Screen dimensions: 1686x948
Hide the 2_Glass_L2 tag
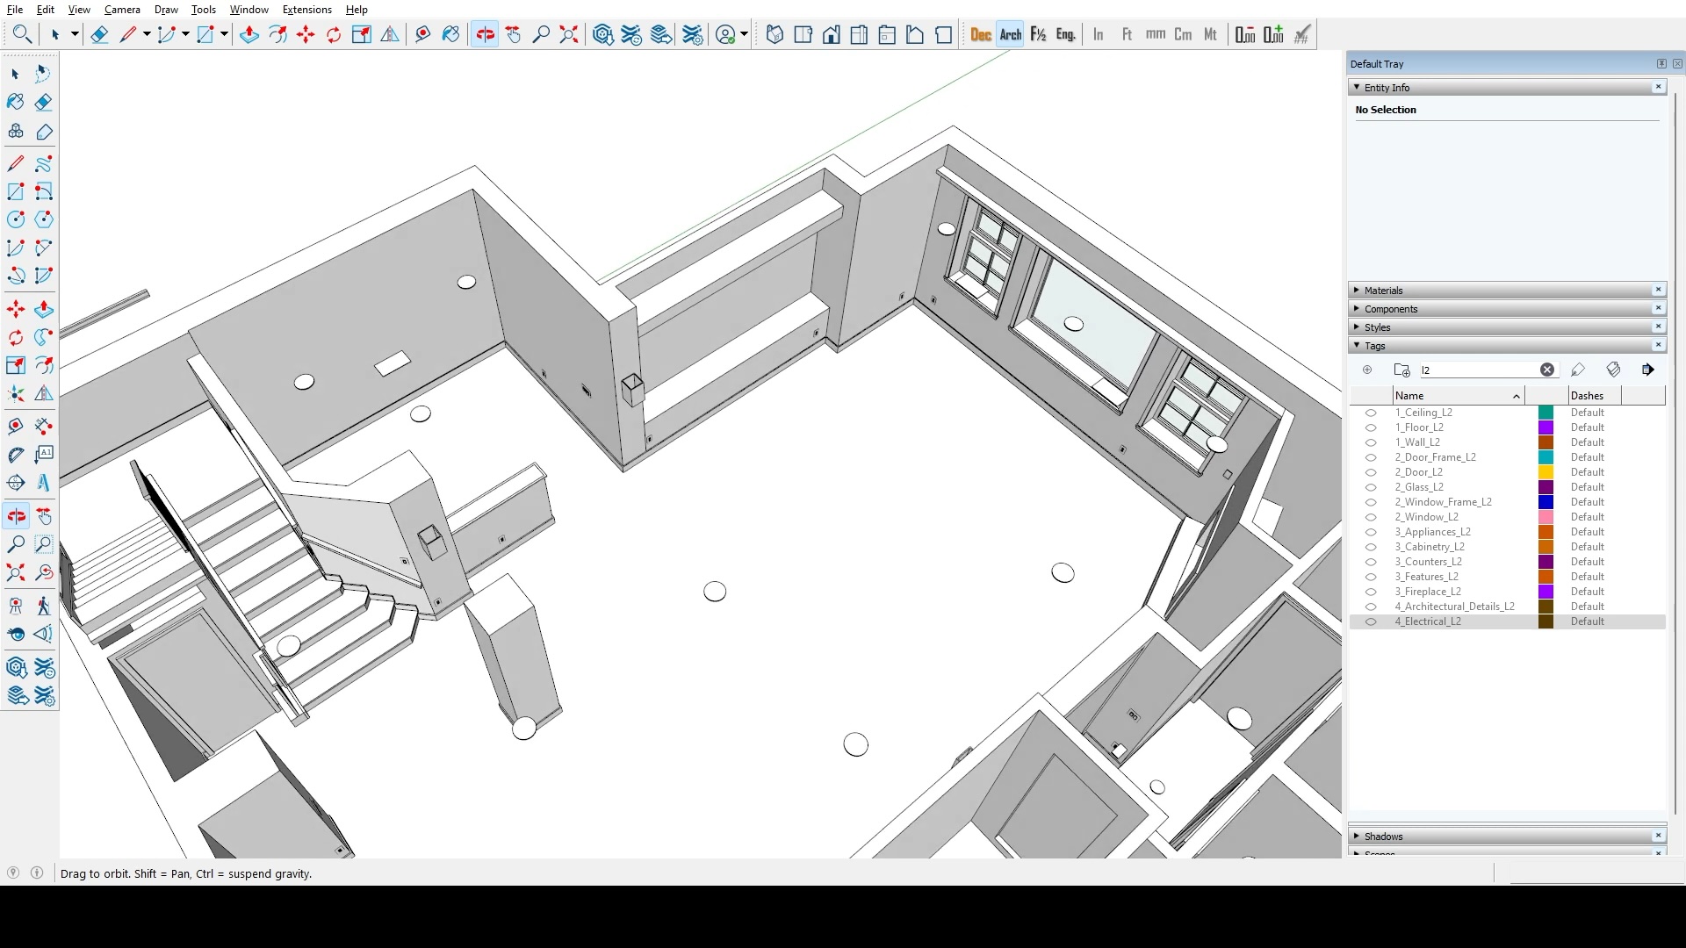click(1370, 487)
